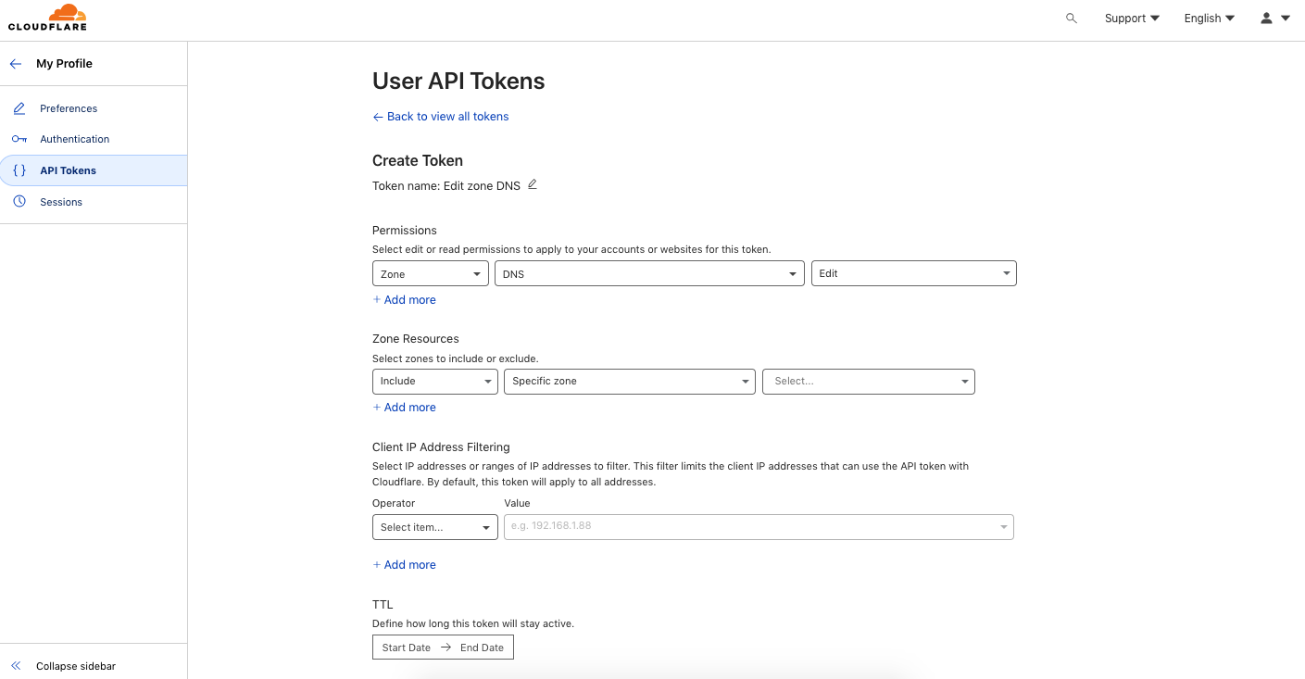Click the Sessions clock icon

tap(19, 202)
